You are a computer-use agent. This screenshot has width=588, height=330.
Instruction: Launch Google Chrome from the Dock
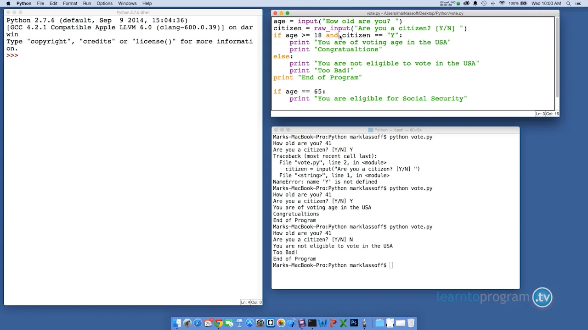[x=218, y=323]
